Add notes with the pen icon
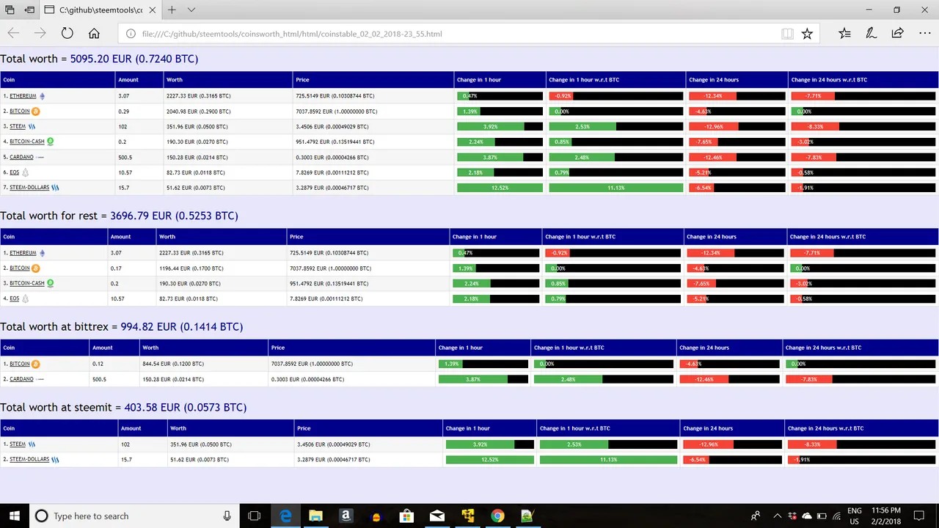Screen dimensions: 939x528 [871, 33]
